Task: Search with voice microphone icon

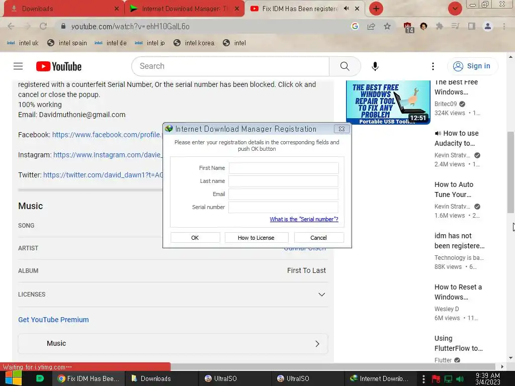Action: [375, 66]
